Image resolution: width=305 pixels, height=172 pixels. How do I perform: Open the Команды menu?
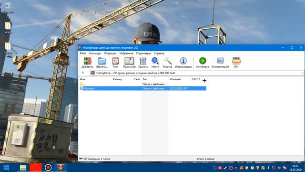point(95,53)
